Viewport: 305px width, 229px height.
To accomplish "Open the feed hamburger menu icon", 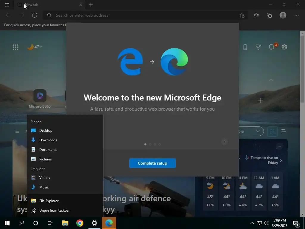I will (17, 131).
